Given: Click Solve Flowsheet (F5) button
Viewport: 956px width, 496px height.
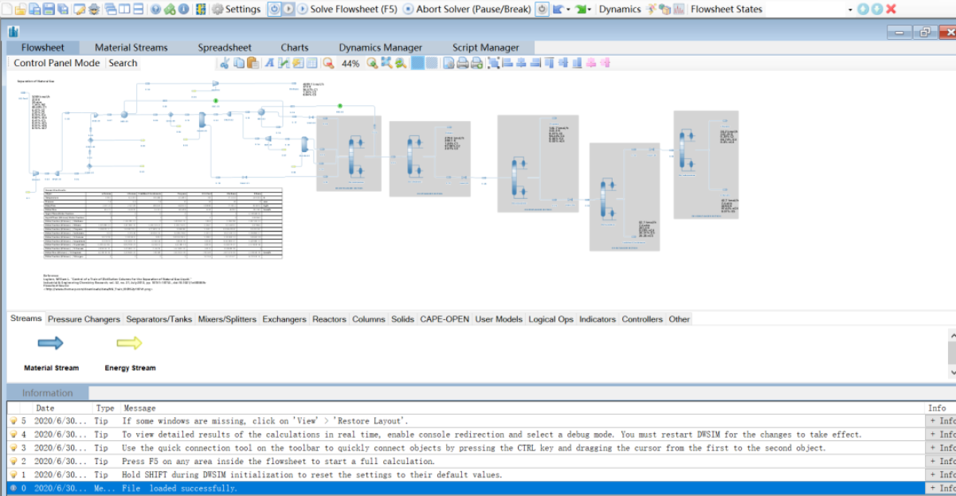Looking at the screenshot, I should (x=353, y=10).
